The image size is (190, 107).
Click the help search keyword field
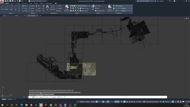click(145, 1)
